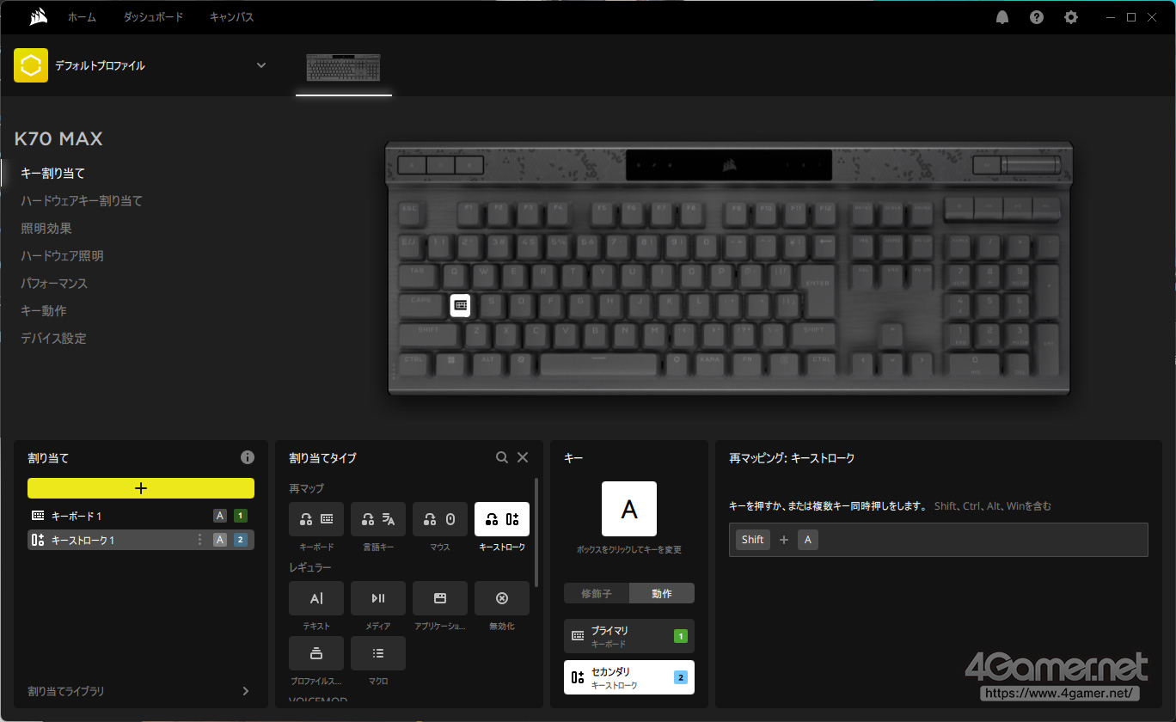This screenshot has width=1176, height=722.
Task: Click the Corsair sails logo
Action: pos(37,17)
